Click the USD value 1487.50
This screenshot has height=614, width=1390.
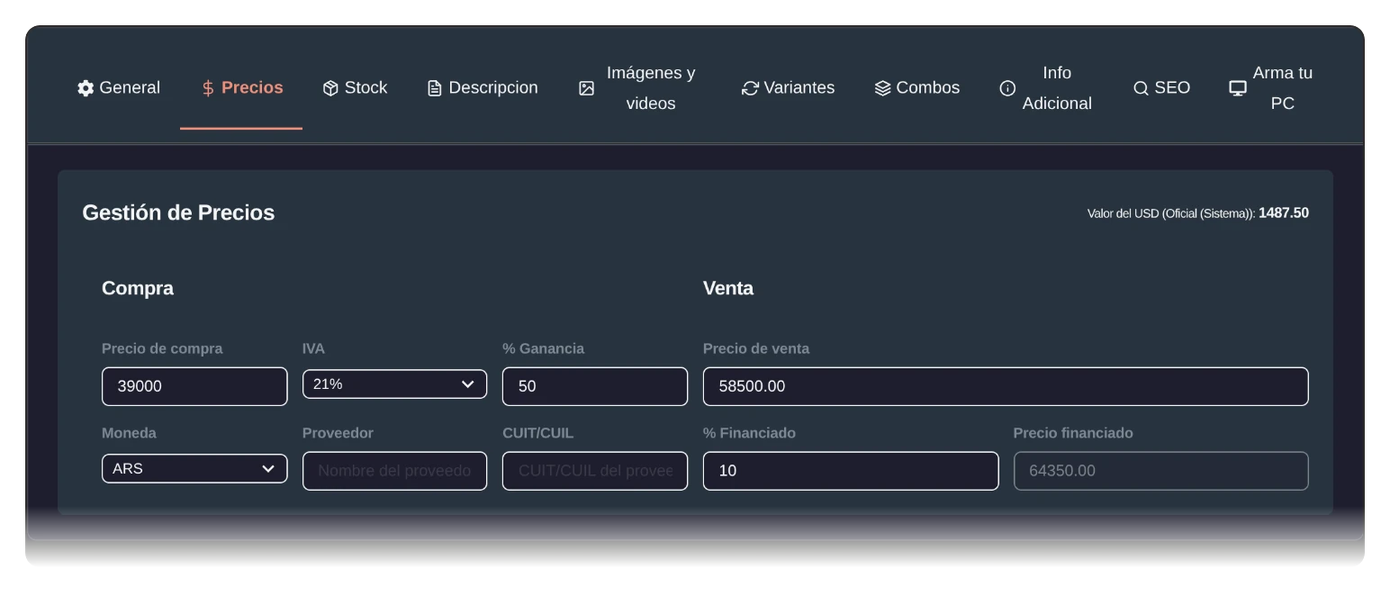tap(1284, 213)
